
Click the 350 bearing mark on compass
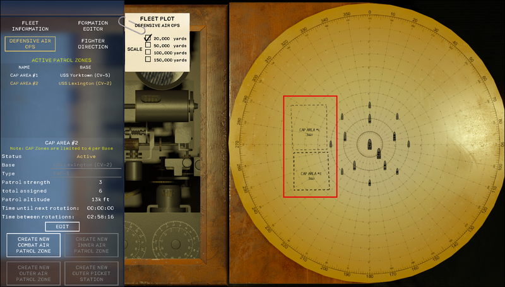(x=347, y=14)
